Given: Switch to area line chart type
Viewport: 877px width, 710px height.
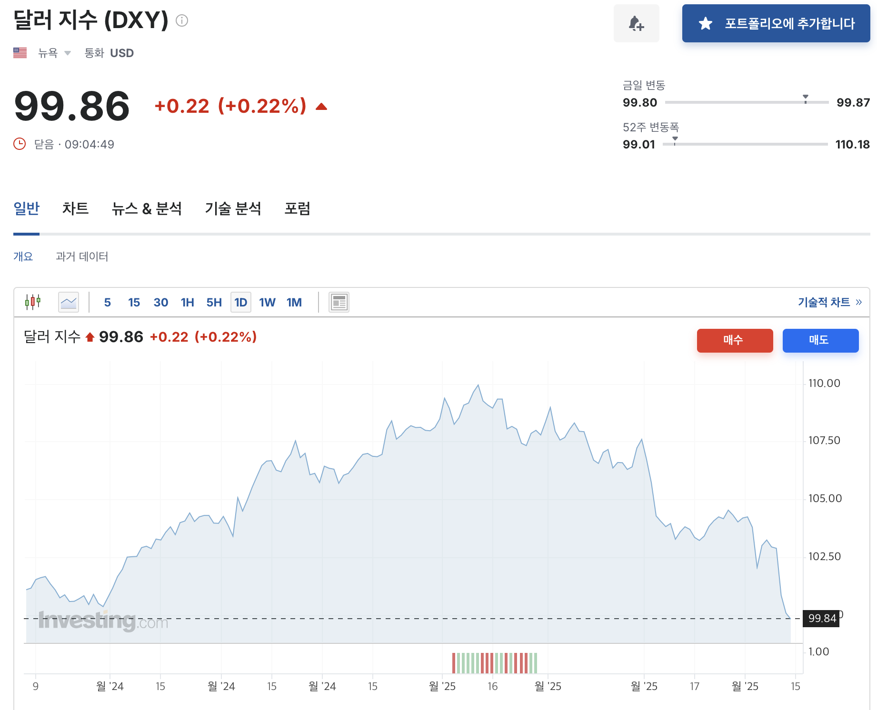Looking at the screenshot, I should [x=69, y=302].
